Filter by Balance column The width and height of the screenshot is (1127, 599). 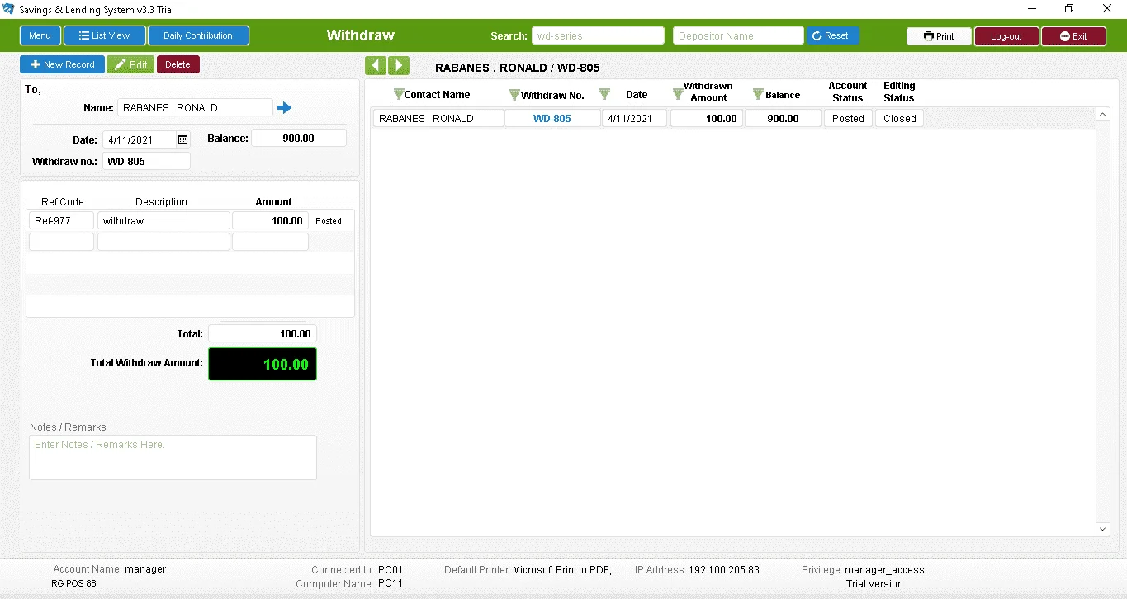758,94
